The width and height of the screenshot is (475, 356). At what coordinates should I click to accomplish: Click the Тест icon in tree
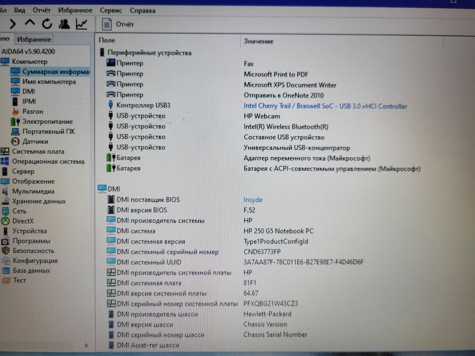[x=6, y=280]
